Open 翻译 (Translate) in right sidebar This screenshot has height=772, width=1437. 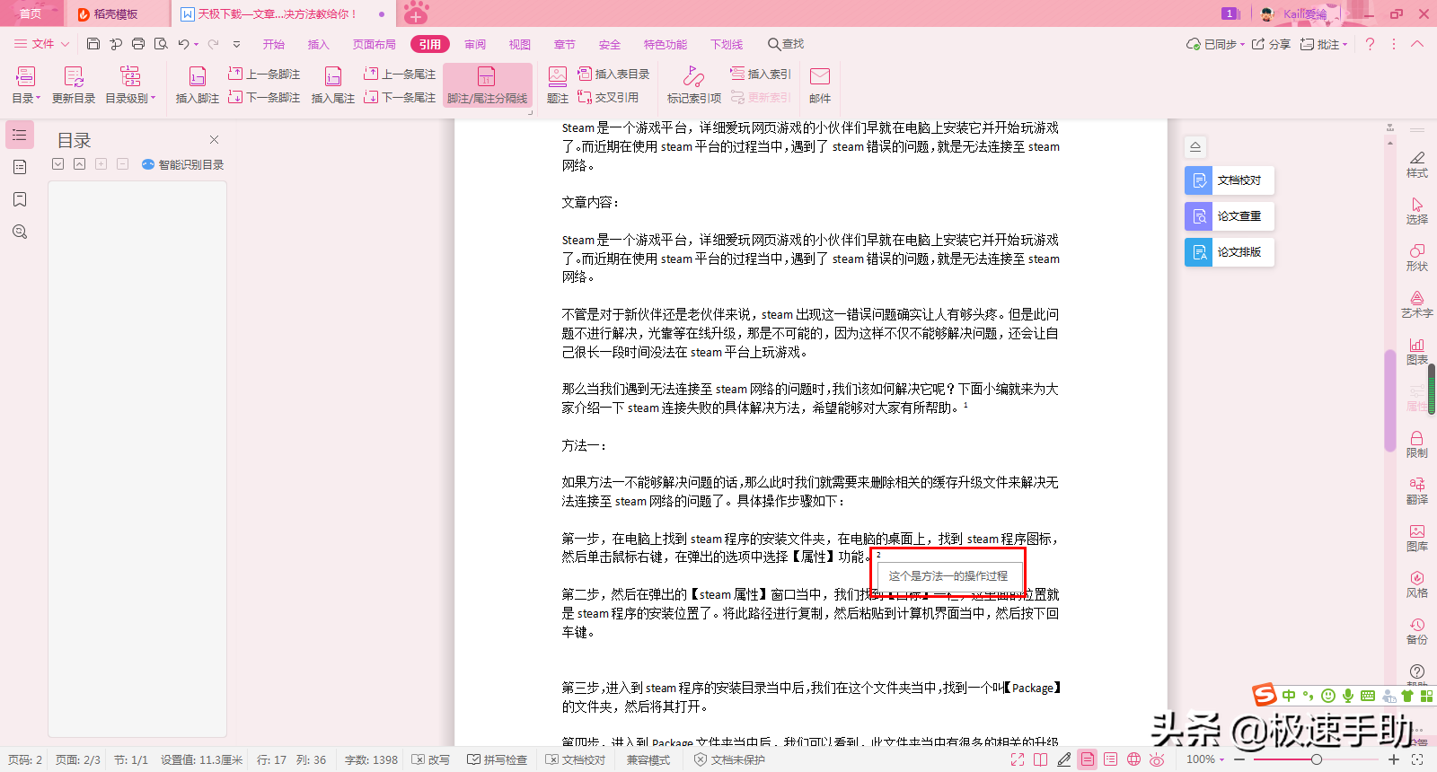click(x=1417, y=491)
